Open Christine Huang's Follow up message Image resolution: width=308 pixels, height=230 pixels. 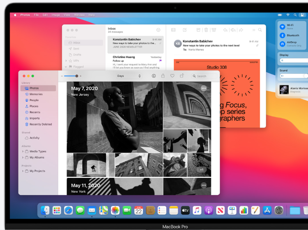coord(136,62)
